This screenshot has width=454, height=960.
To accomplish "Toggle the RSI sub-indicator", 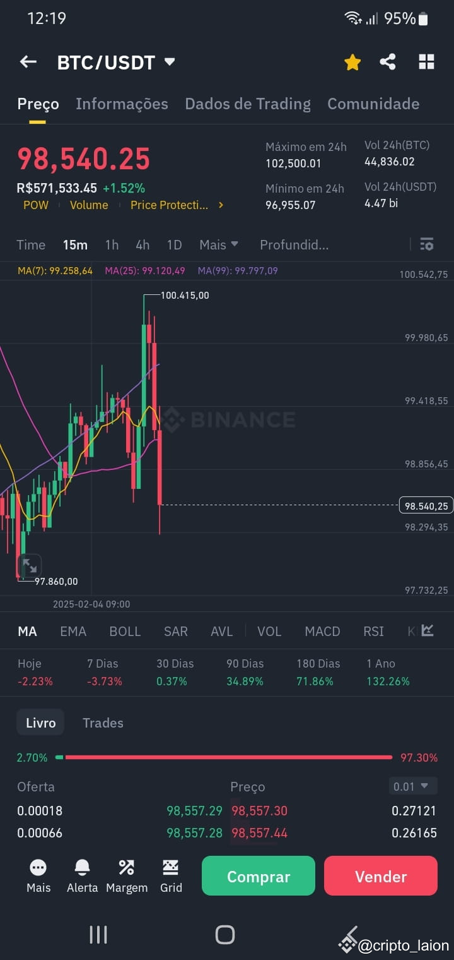I will click(x=374, y=631).
